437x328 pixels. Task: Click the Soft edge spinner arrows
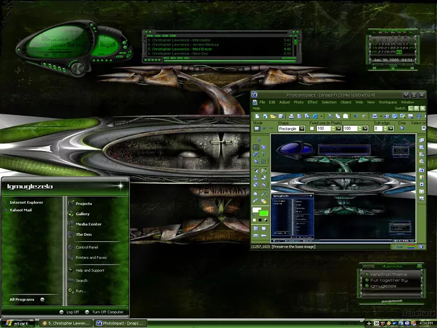385,128
